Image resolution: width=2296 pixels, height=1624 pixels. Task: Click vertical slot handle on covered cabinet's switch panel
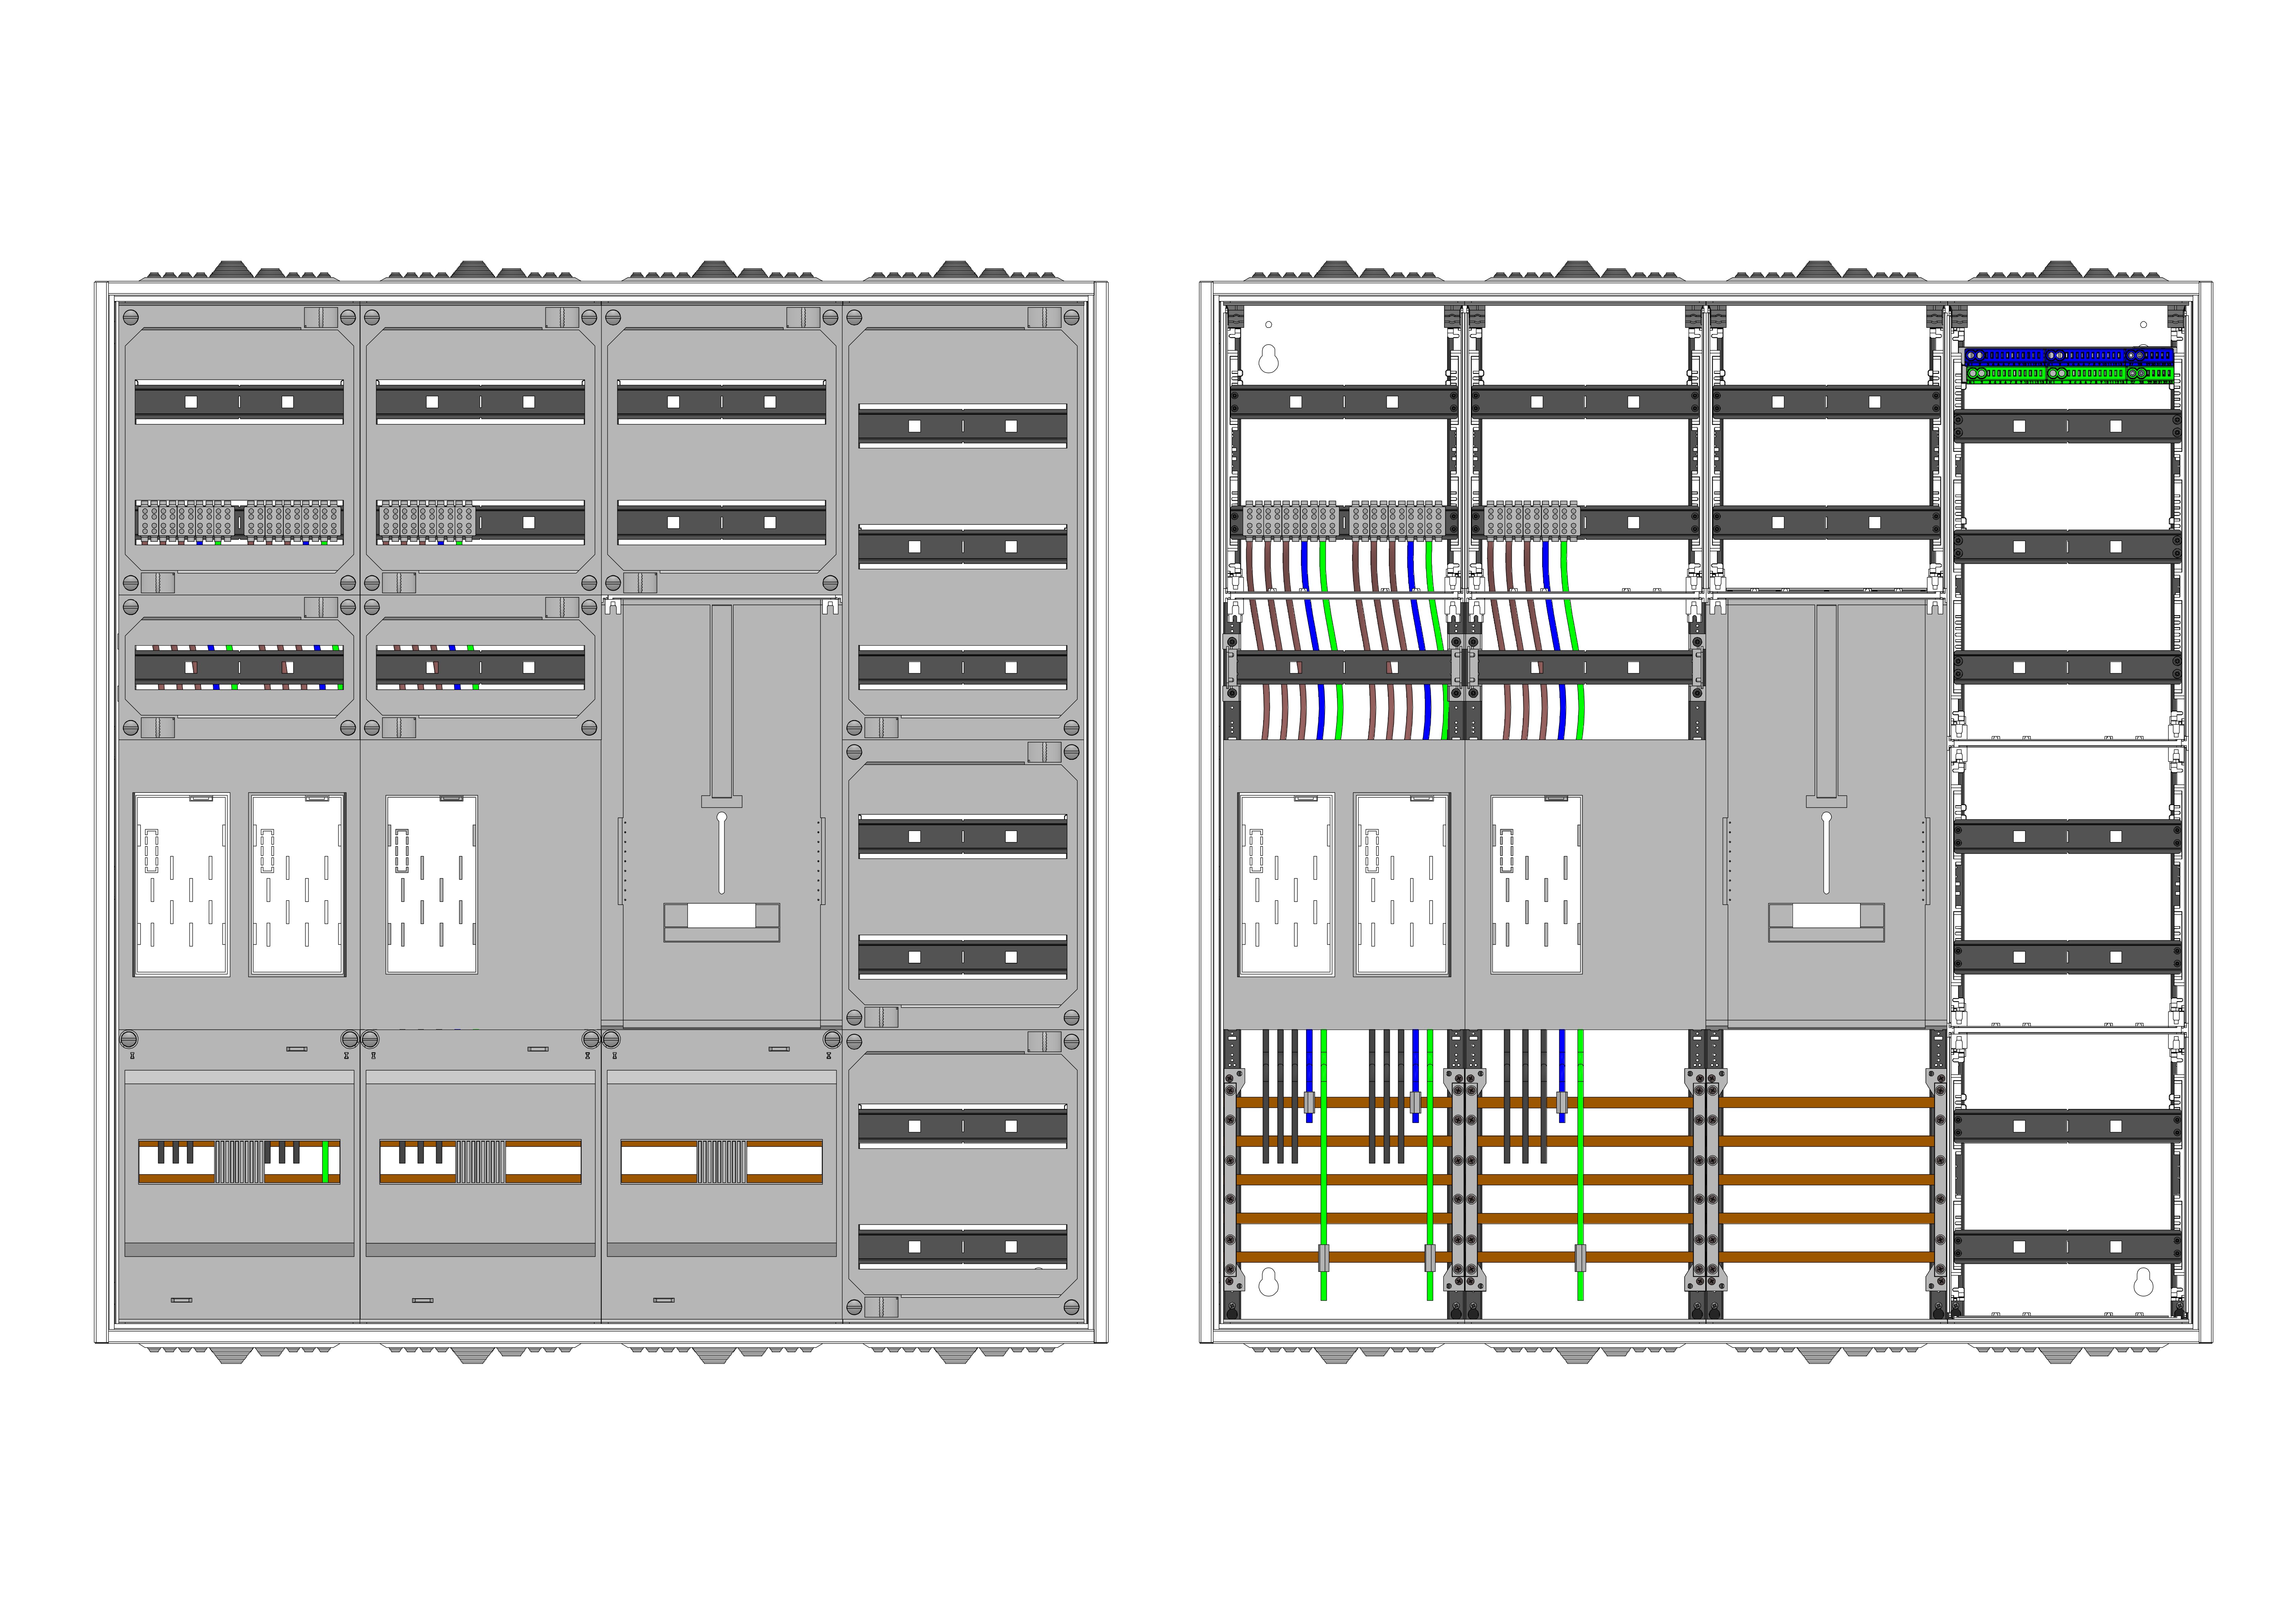click(721, 853)
